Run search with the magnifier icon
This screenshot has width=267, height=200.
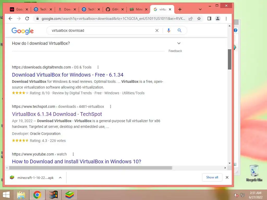179,30
